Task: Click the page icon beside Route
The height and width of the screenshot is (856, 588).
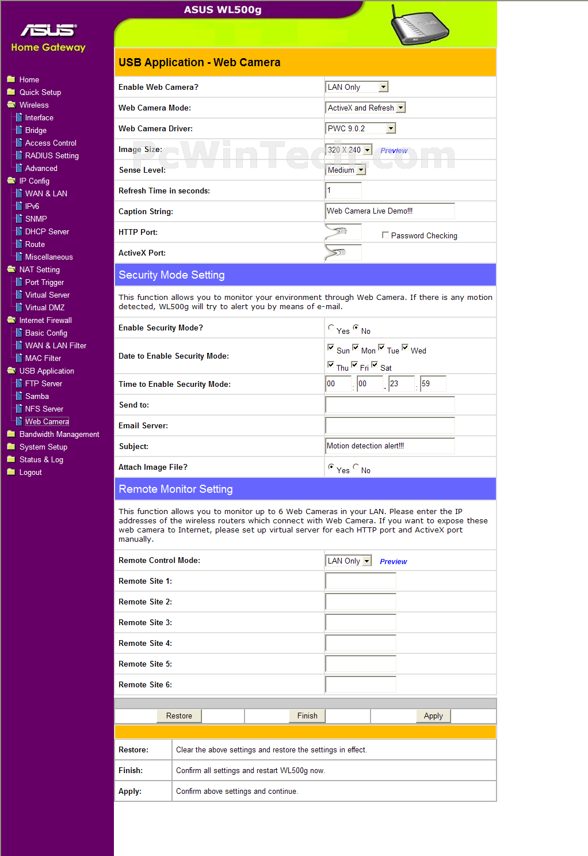Action: (19, 244)
